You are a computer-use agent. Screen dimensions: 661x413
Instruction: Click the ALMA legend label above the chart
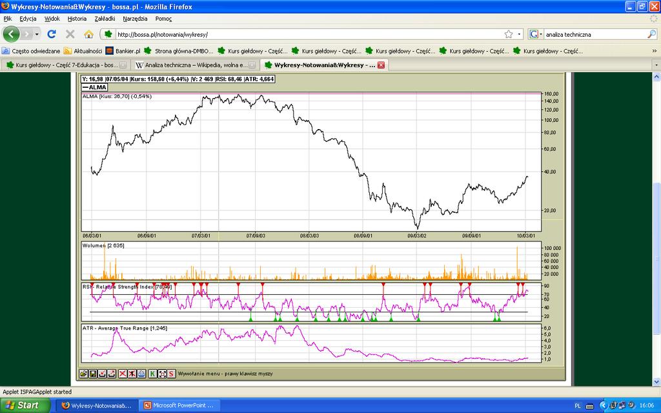pos(94,87)
